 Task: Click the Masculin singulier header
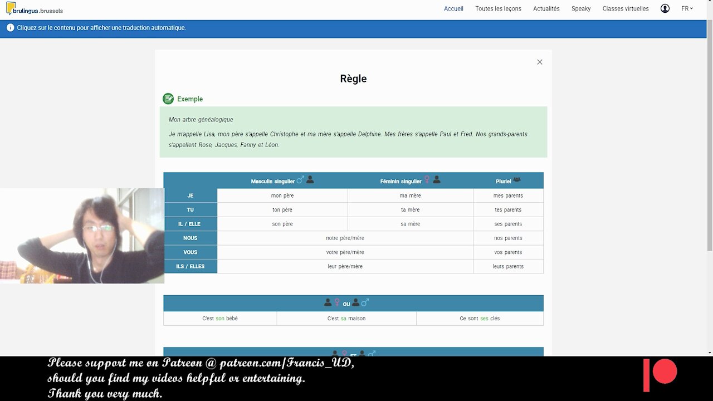(x=273, y=181)
